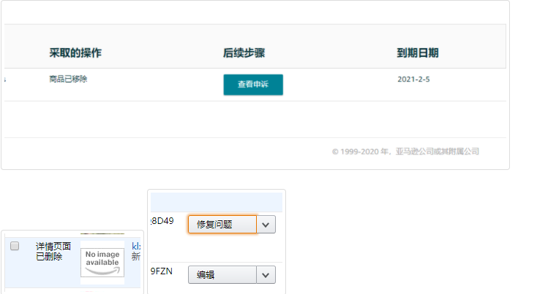
Task: Click the 2021-2-5 due date
Action: (x=413, y=79)
